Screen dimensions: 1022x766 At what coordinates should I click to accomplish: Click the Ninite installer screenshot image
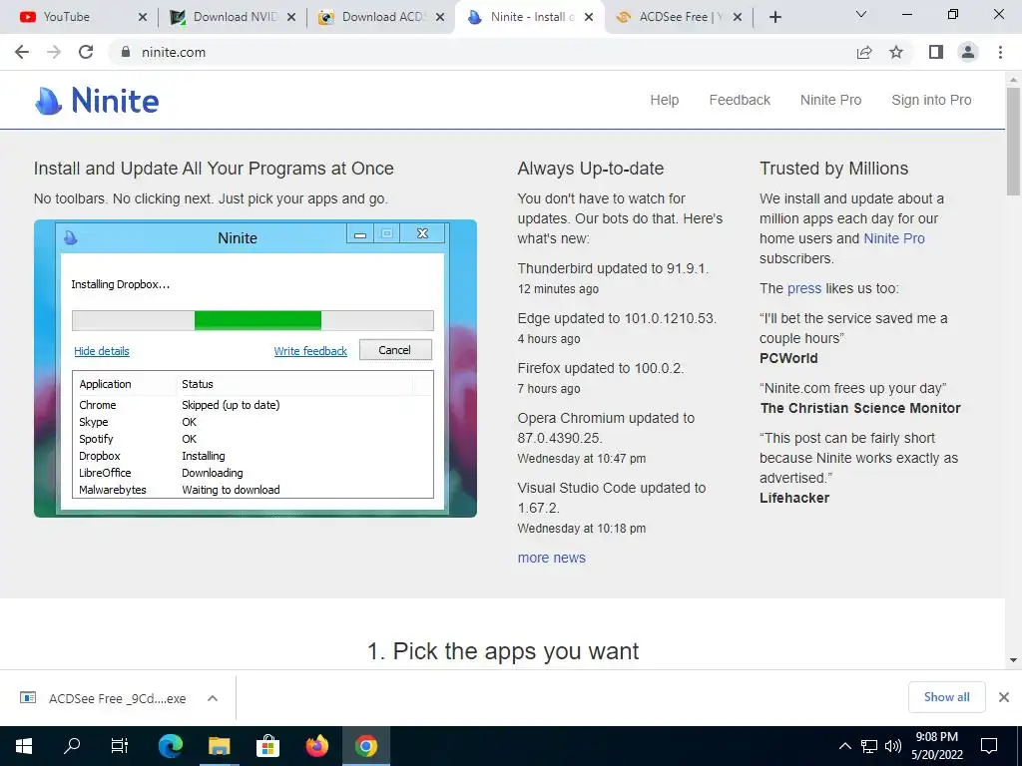(x=255, y=369)
